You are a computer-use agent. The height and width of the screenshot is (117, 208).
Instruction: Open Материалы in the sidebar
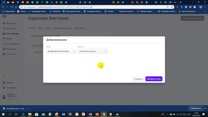[11, 49]
